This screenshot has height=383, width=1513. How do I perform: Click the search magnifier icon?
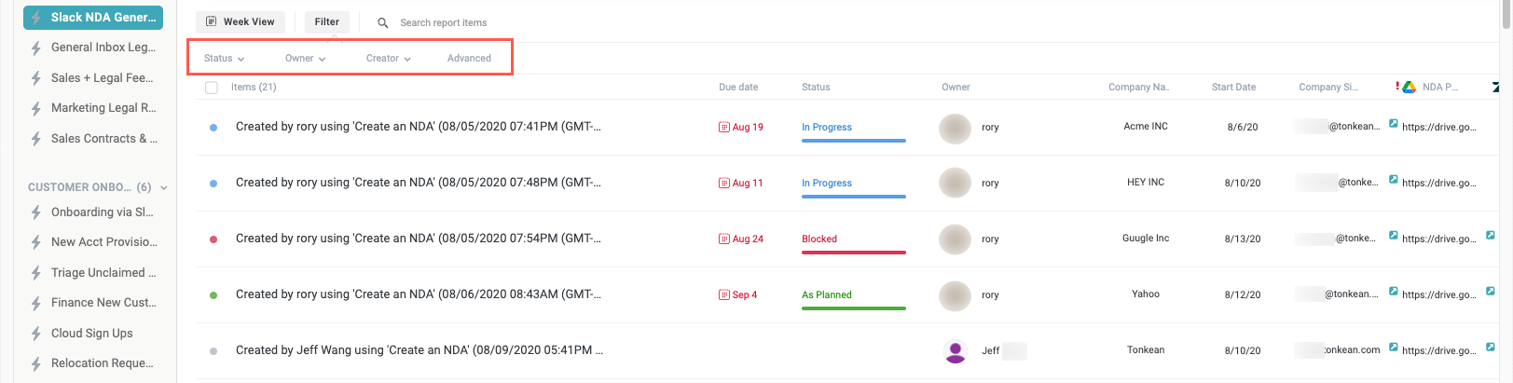(382, 22)
